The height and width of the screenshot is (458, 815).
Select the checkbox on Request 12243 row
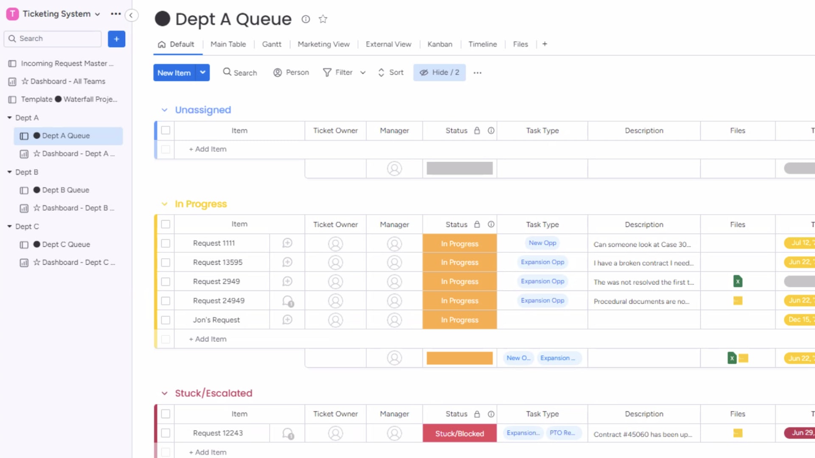click(166, 433)
